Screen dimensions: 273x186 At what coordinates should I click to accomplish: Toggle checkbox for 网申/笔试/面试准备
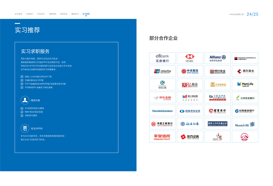point(22,112)
